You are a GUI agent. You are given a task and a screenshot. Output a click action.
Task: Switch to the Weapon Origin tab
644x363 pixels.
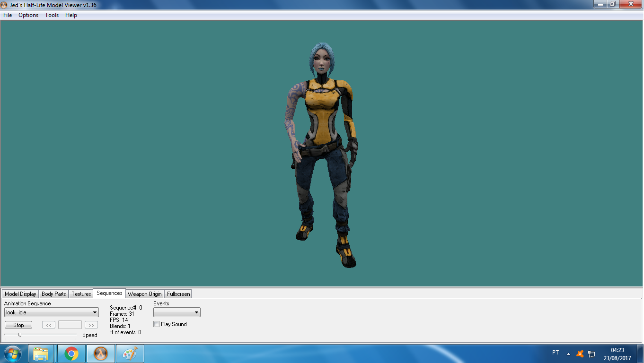pos(145,294)
